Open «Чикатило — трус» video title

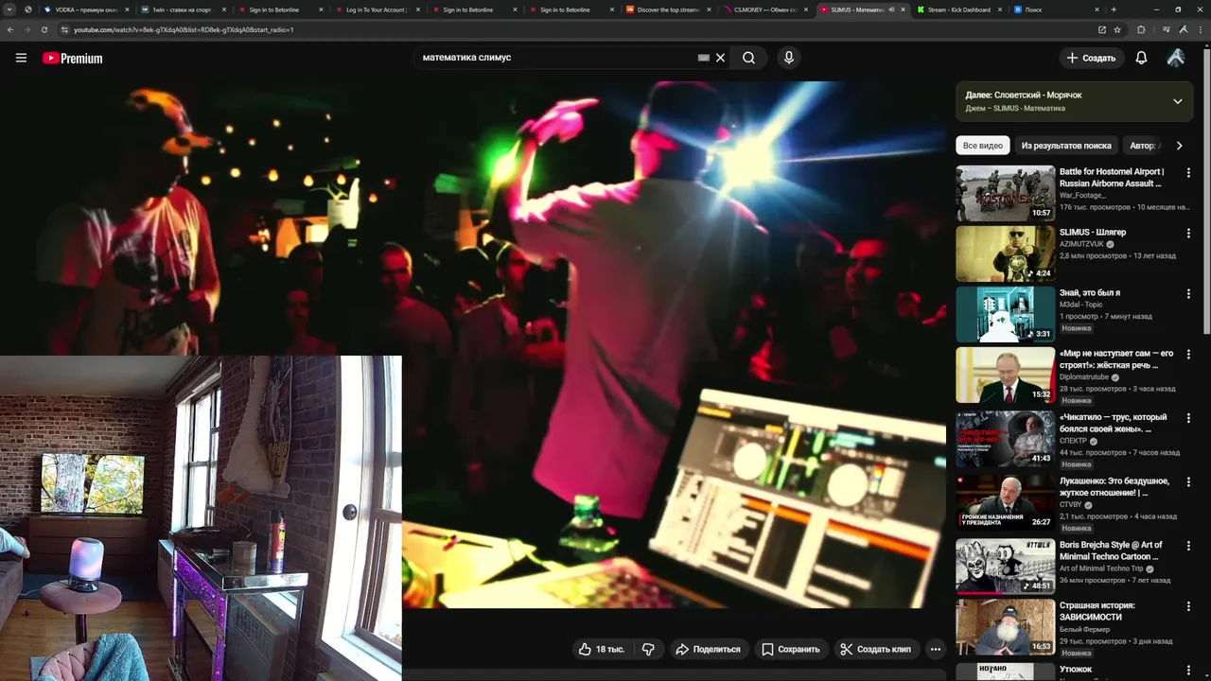tap(1114, 423)
